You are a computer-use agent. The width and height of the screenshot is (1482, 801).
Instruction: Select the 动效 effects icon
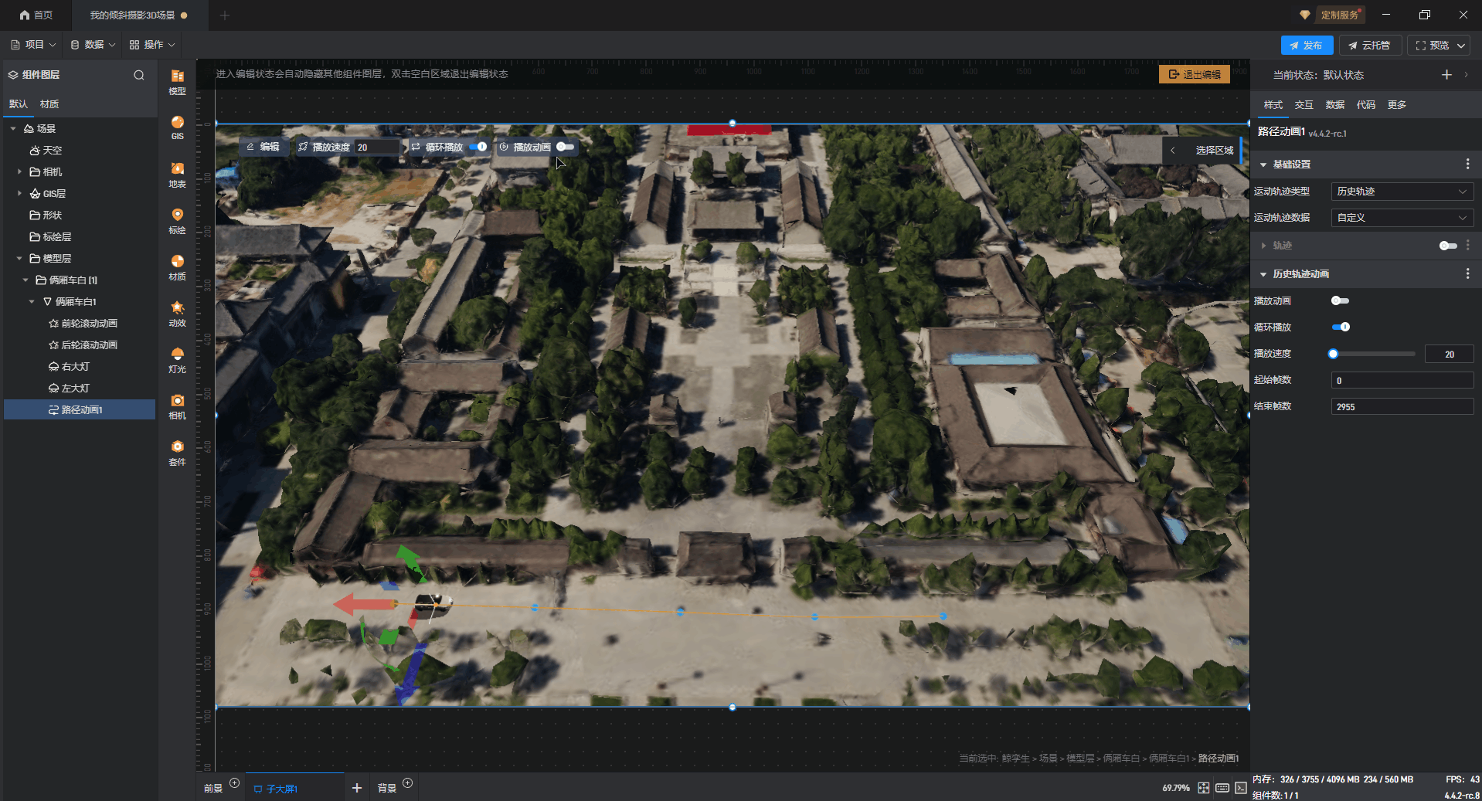177,314
